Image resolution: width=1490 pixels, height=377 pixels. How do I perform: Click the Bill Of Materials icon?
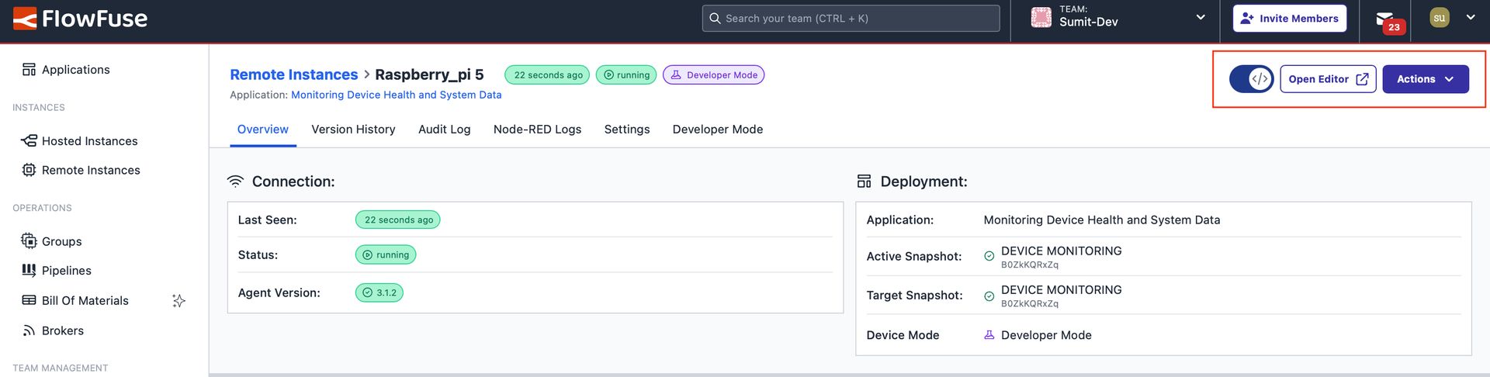pos(29,300)
